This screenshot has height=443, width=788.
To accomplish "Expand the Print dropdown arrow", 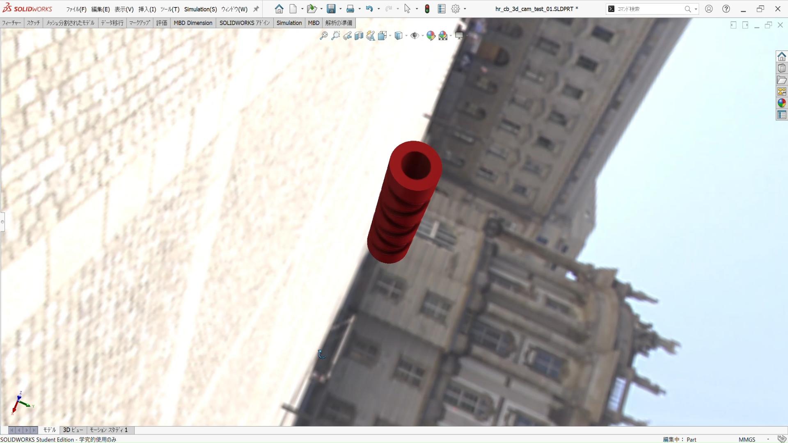I will point(359,9).
